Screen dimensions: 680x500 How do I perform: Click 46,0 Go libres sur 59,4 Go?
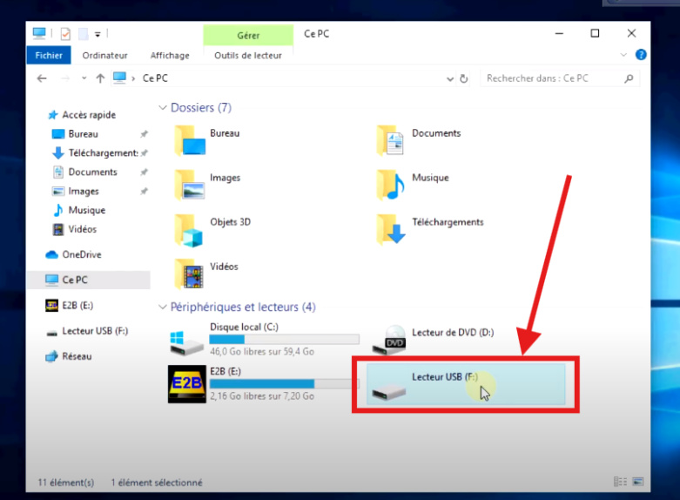tap(262, 352)
